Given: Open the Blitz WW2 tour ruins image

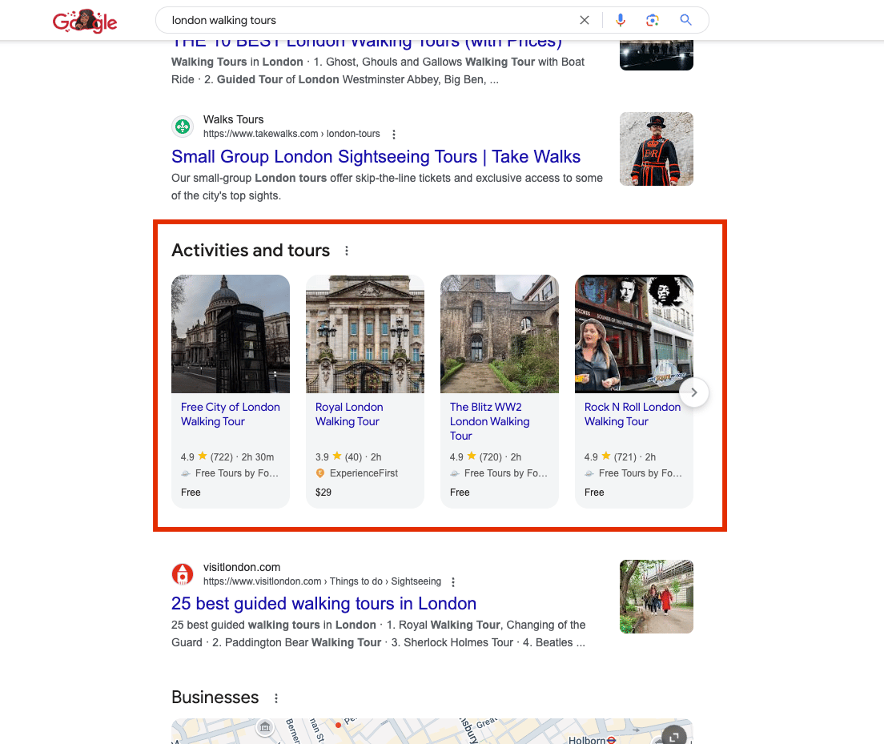Looking at the screenshot, I should coord(500,334).
